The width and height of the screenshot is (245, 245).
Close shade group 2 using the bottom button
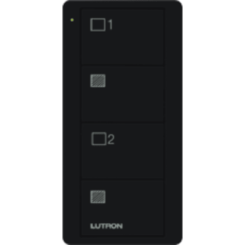pos(122,208)
